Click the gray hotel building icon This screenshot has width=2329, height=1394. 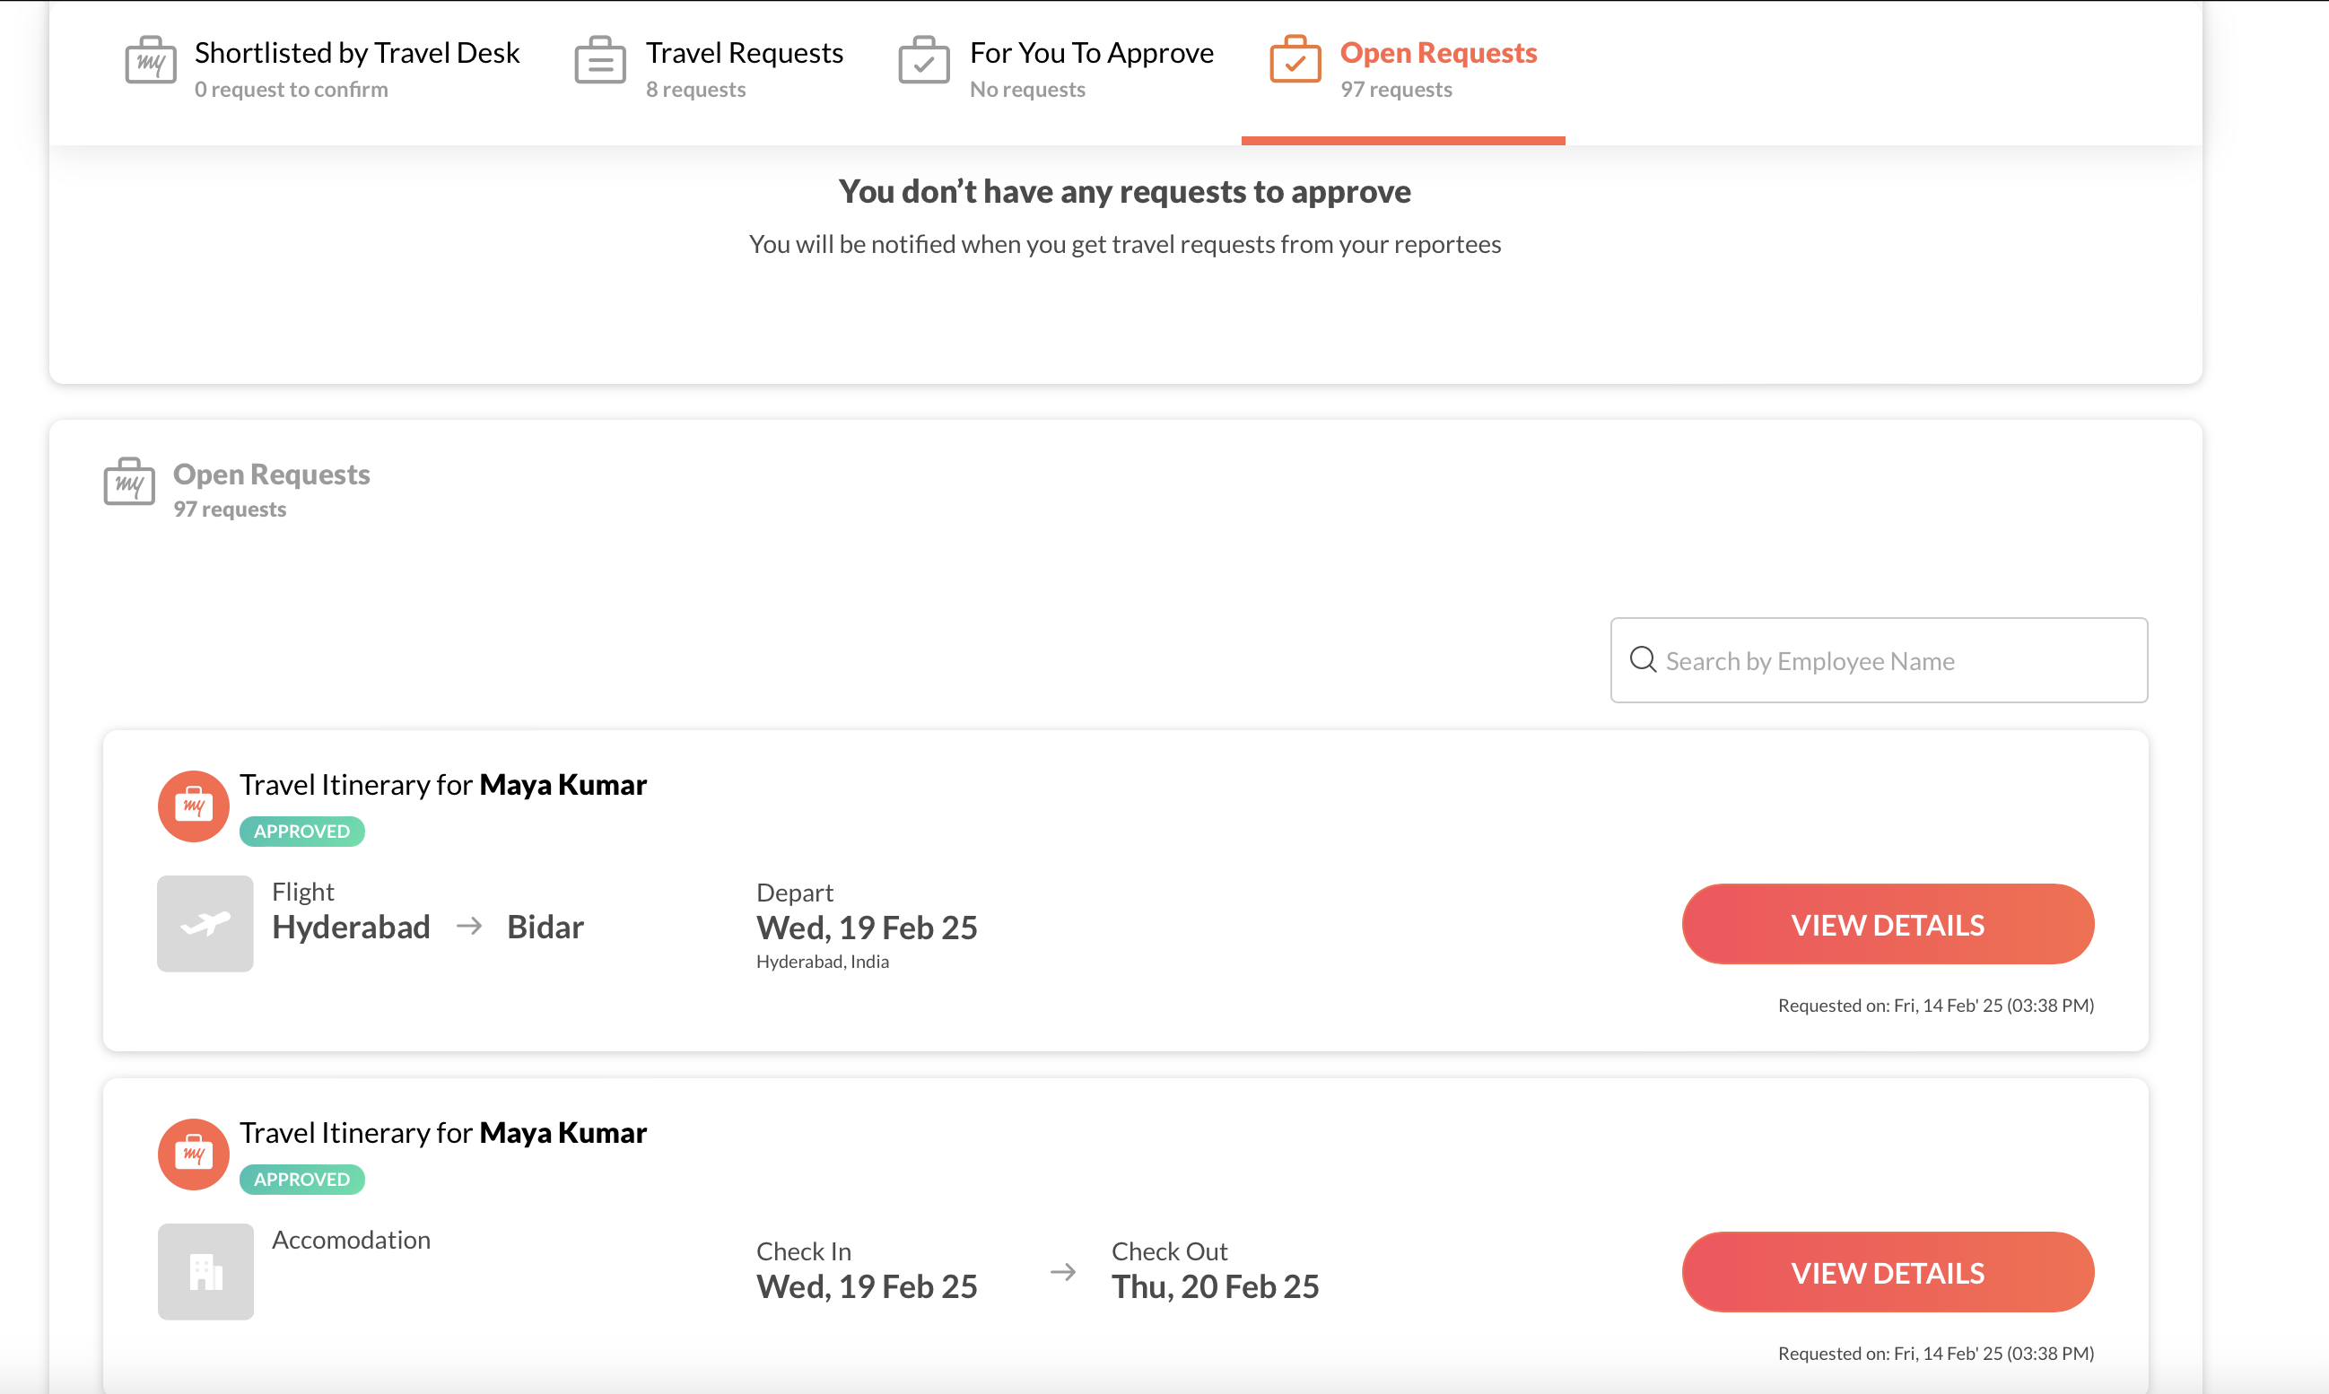(x=205, y=1272)
